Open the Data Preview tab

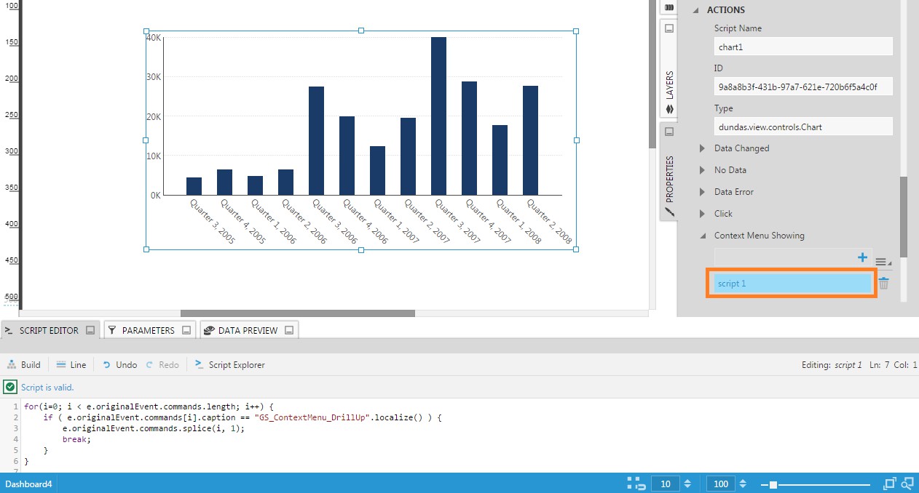(248, 330)
